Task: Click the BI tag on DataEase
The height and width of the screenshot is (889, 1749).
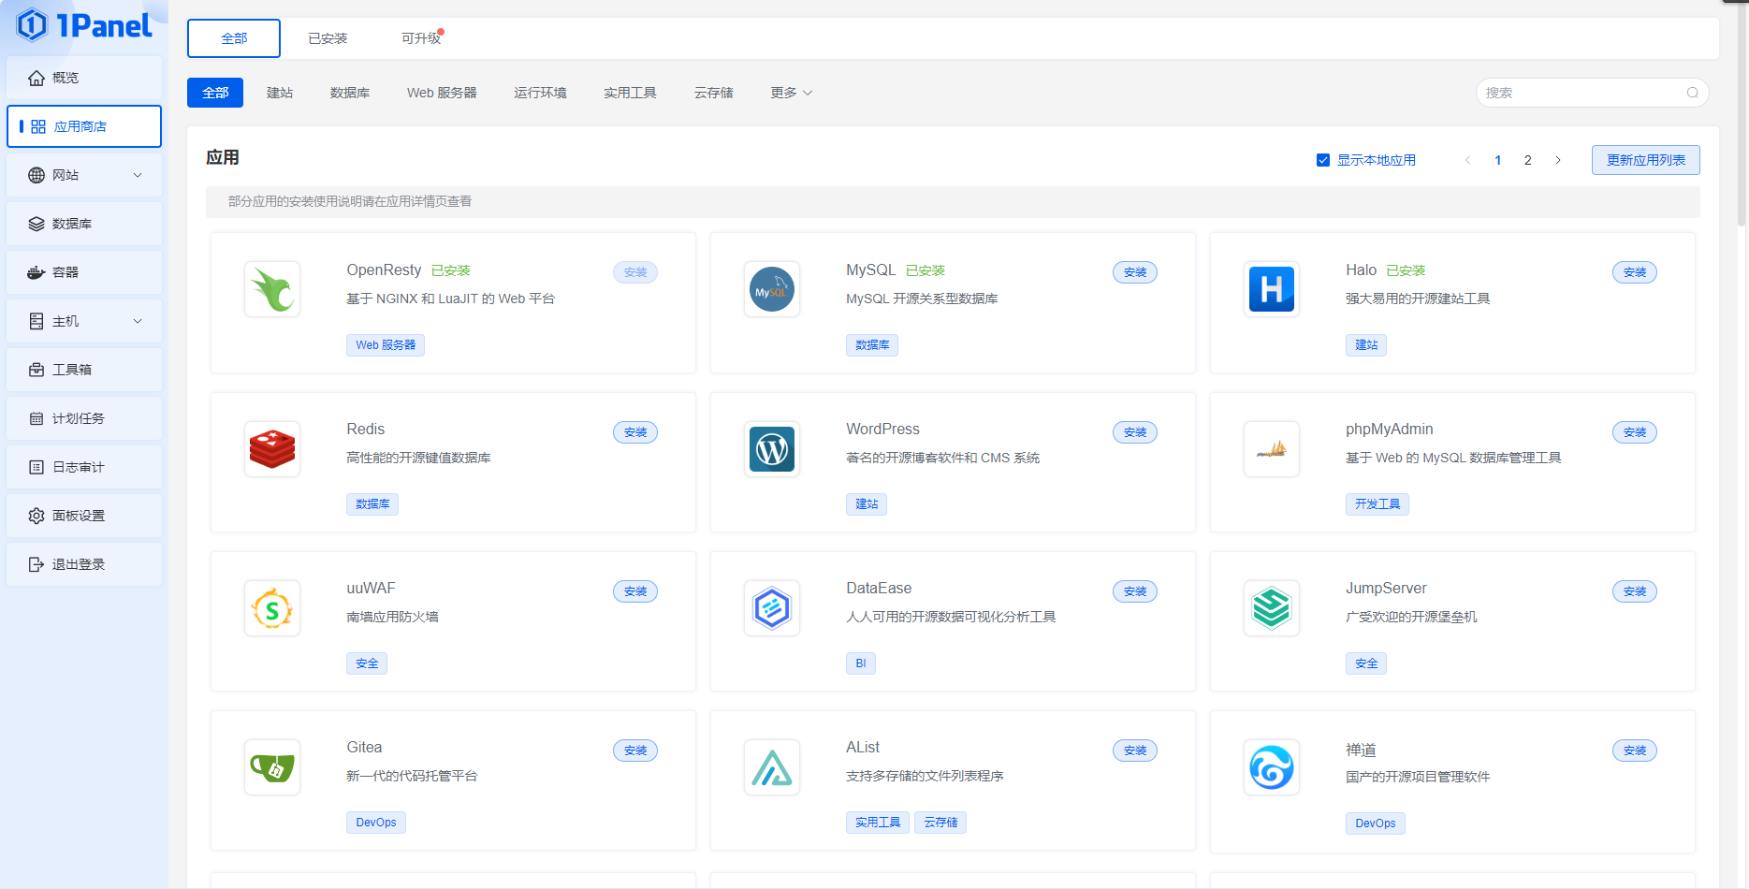Action: [861, 663]
